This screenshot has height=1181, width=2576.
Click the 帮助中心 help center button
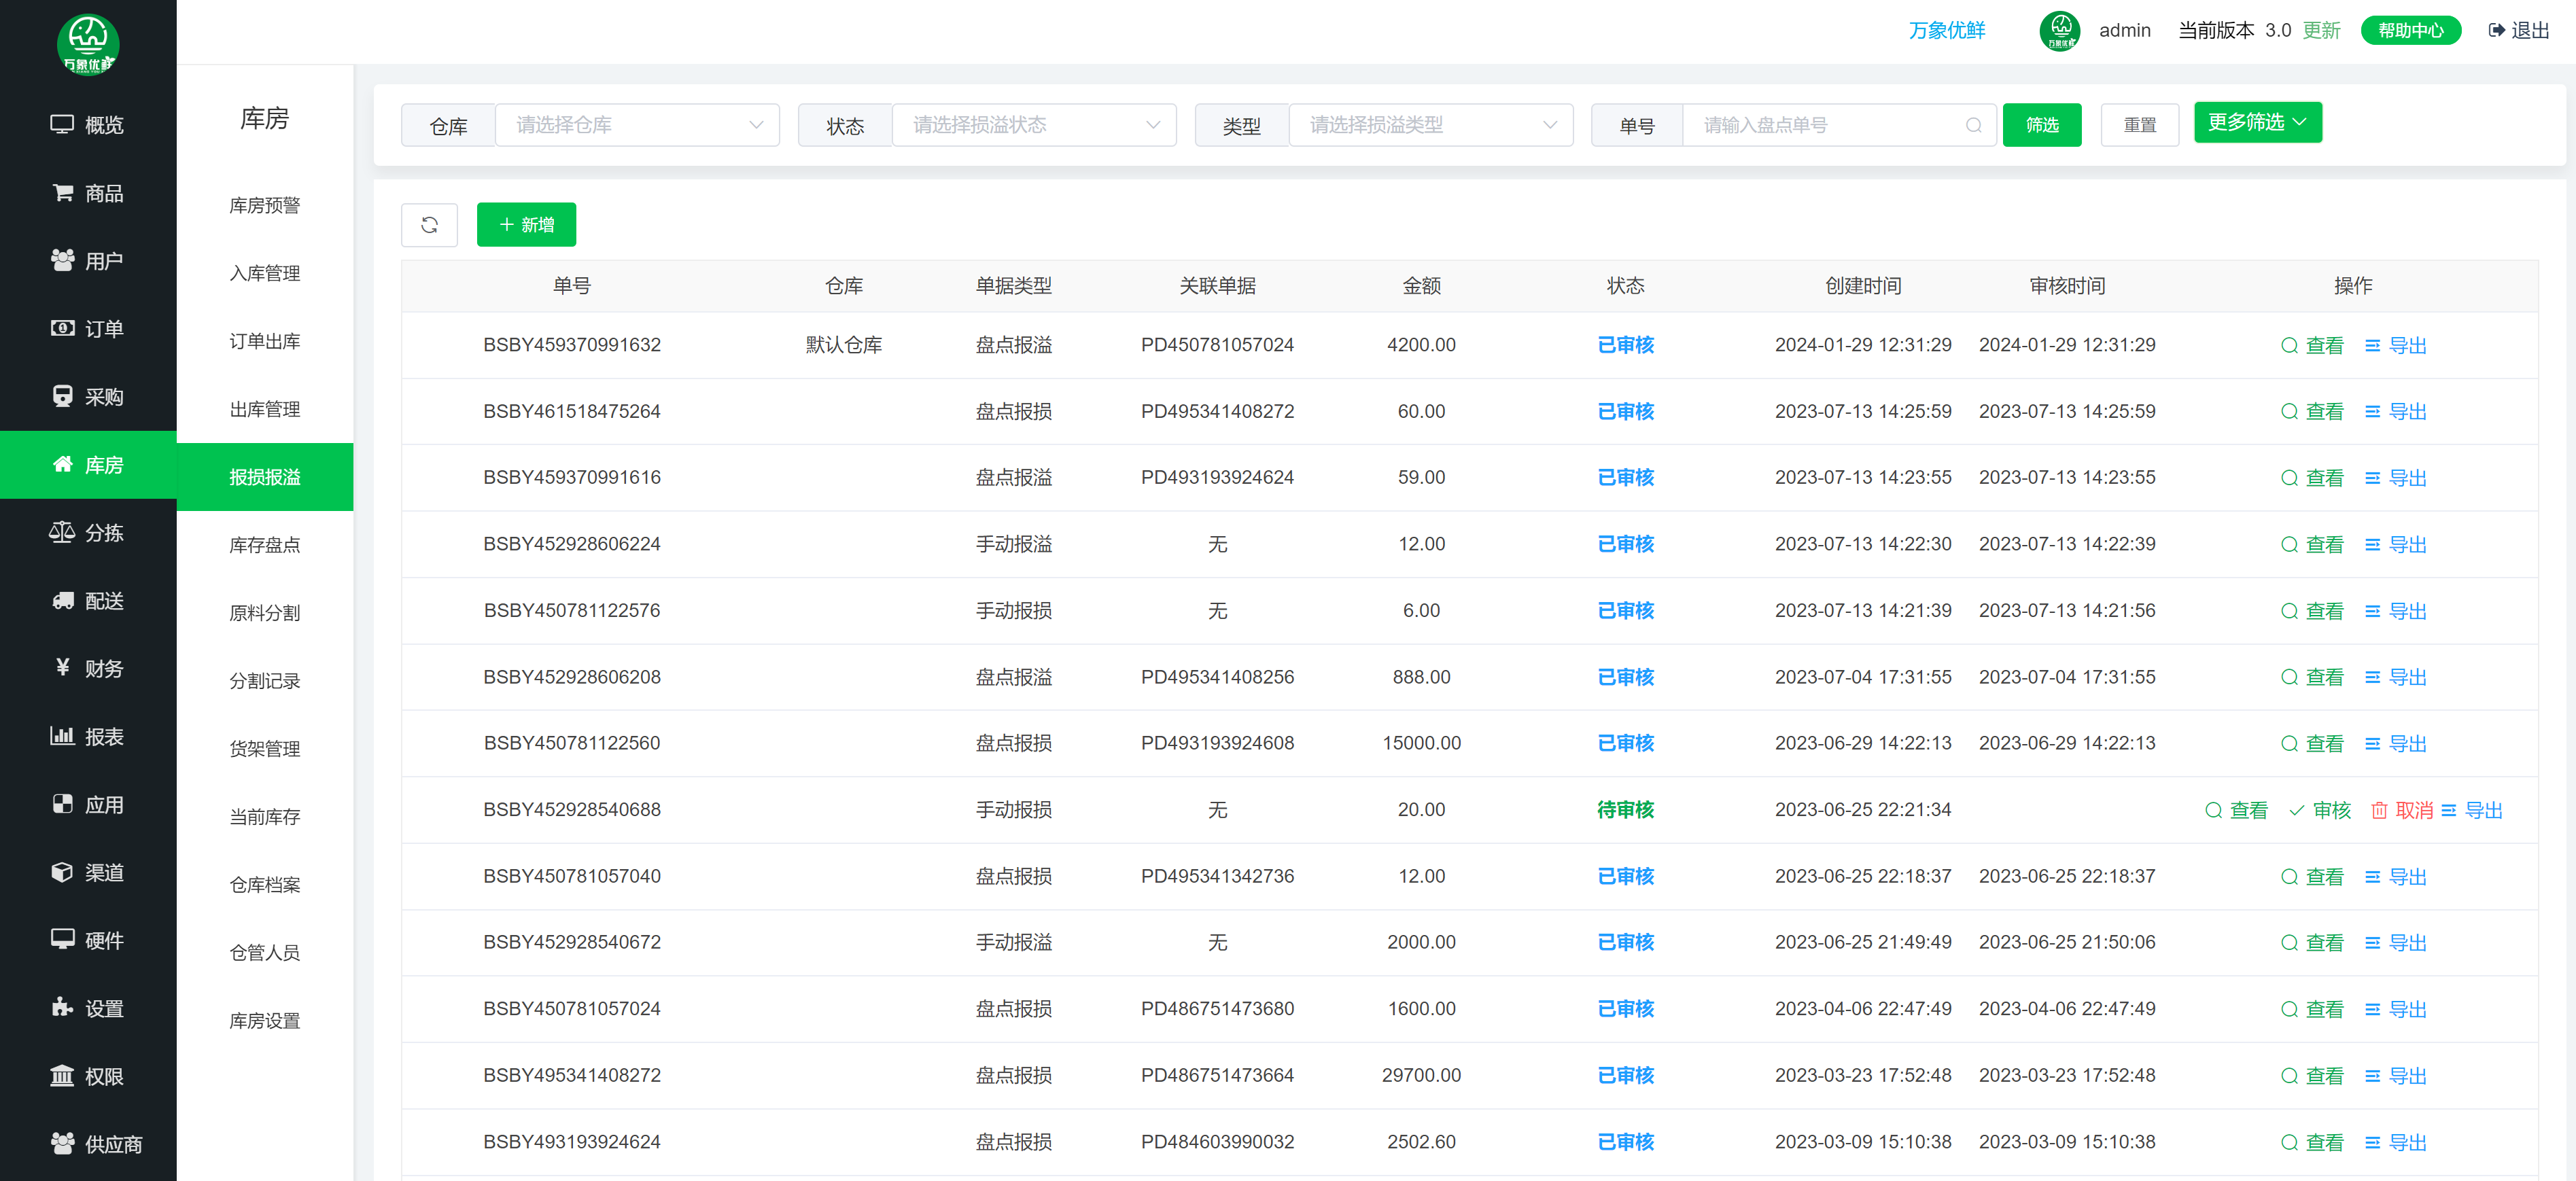click(2410, 31)
